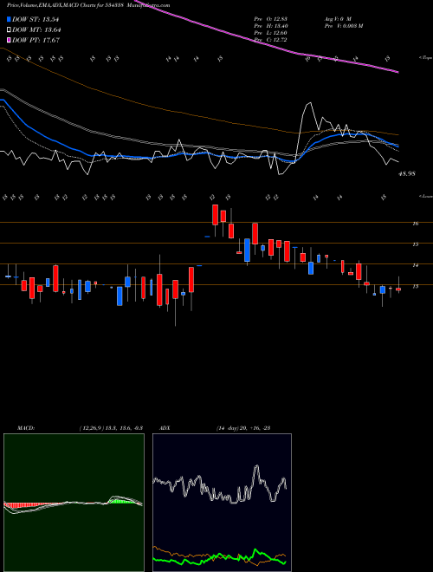Click the 13 price axis label

coord(415,286)
